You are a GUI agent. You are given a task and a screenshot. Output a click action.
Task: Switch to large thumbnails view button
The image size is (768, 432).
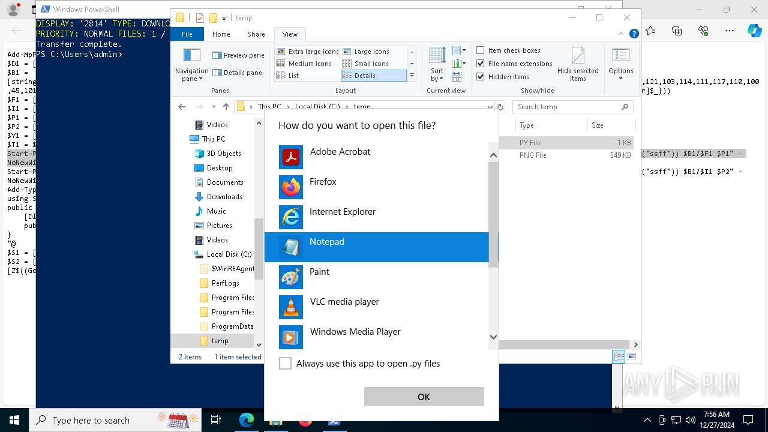[x=631, y=356]
